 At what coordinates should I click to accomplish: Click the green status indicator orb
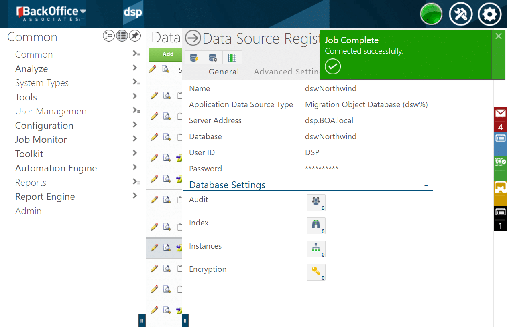coord(431,14)
